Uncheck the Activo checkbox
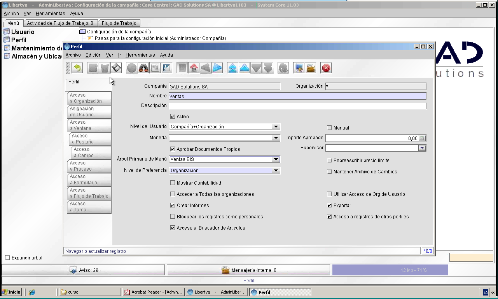498x299 pixels. tap(173, 117)
